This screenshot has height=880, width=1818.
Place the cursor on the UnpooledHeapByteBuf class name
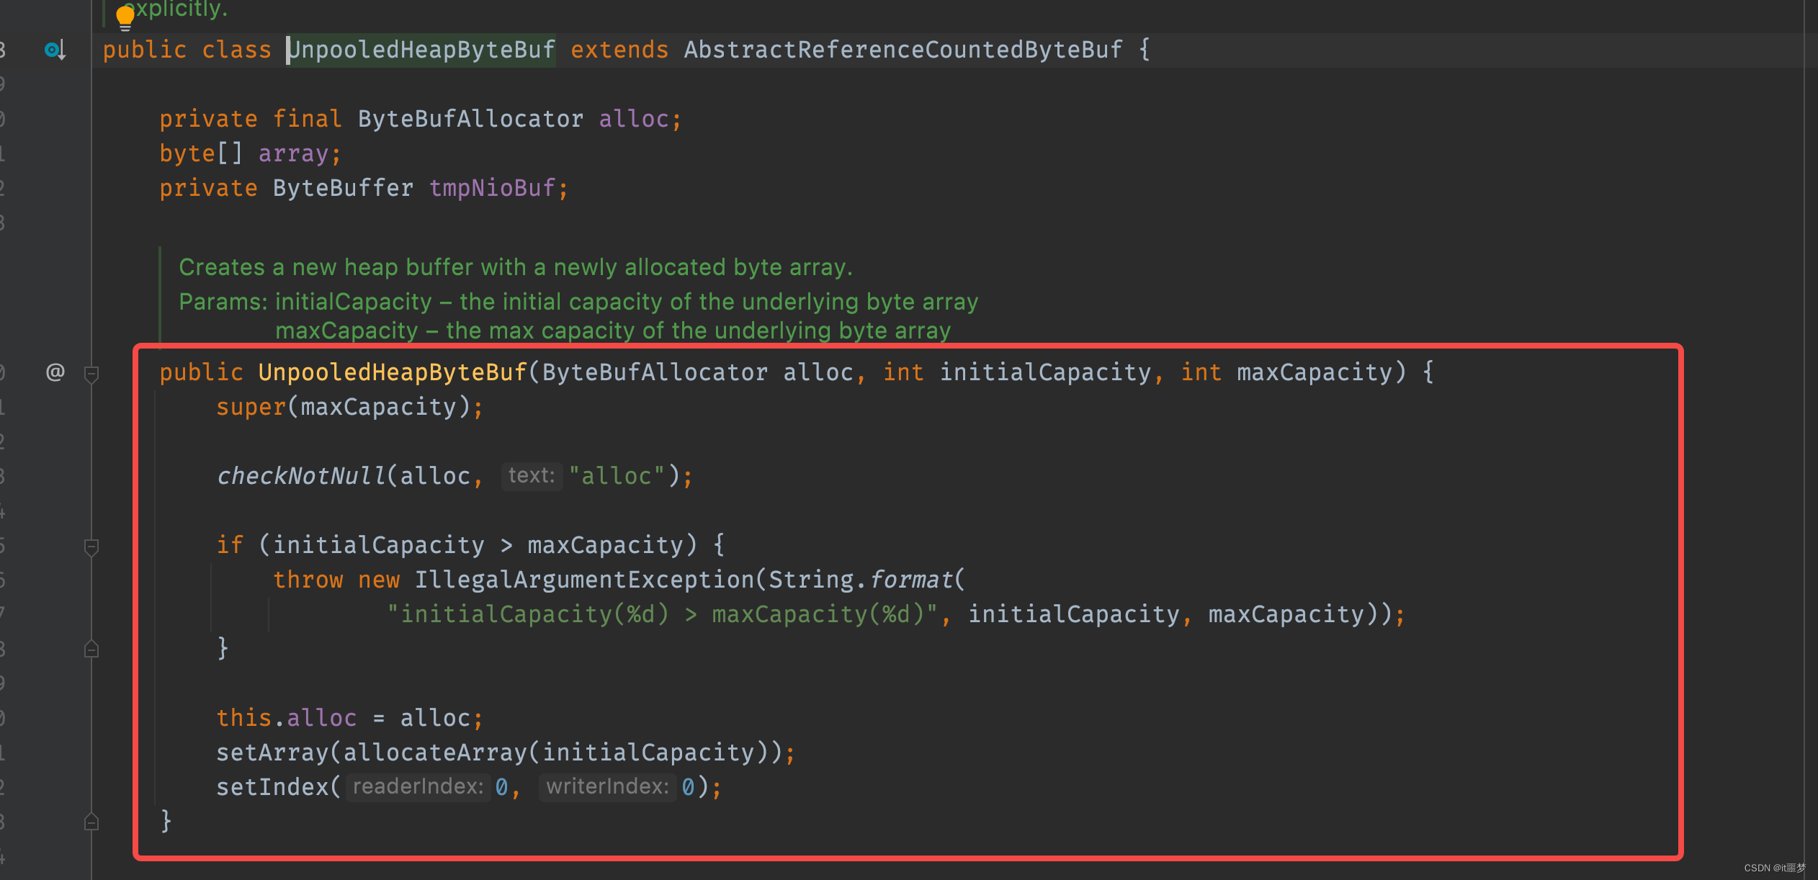click(x=422, y=50)
